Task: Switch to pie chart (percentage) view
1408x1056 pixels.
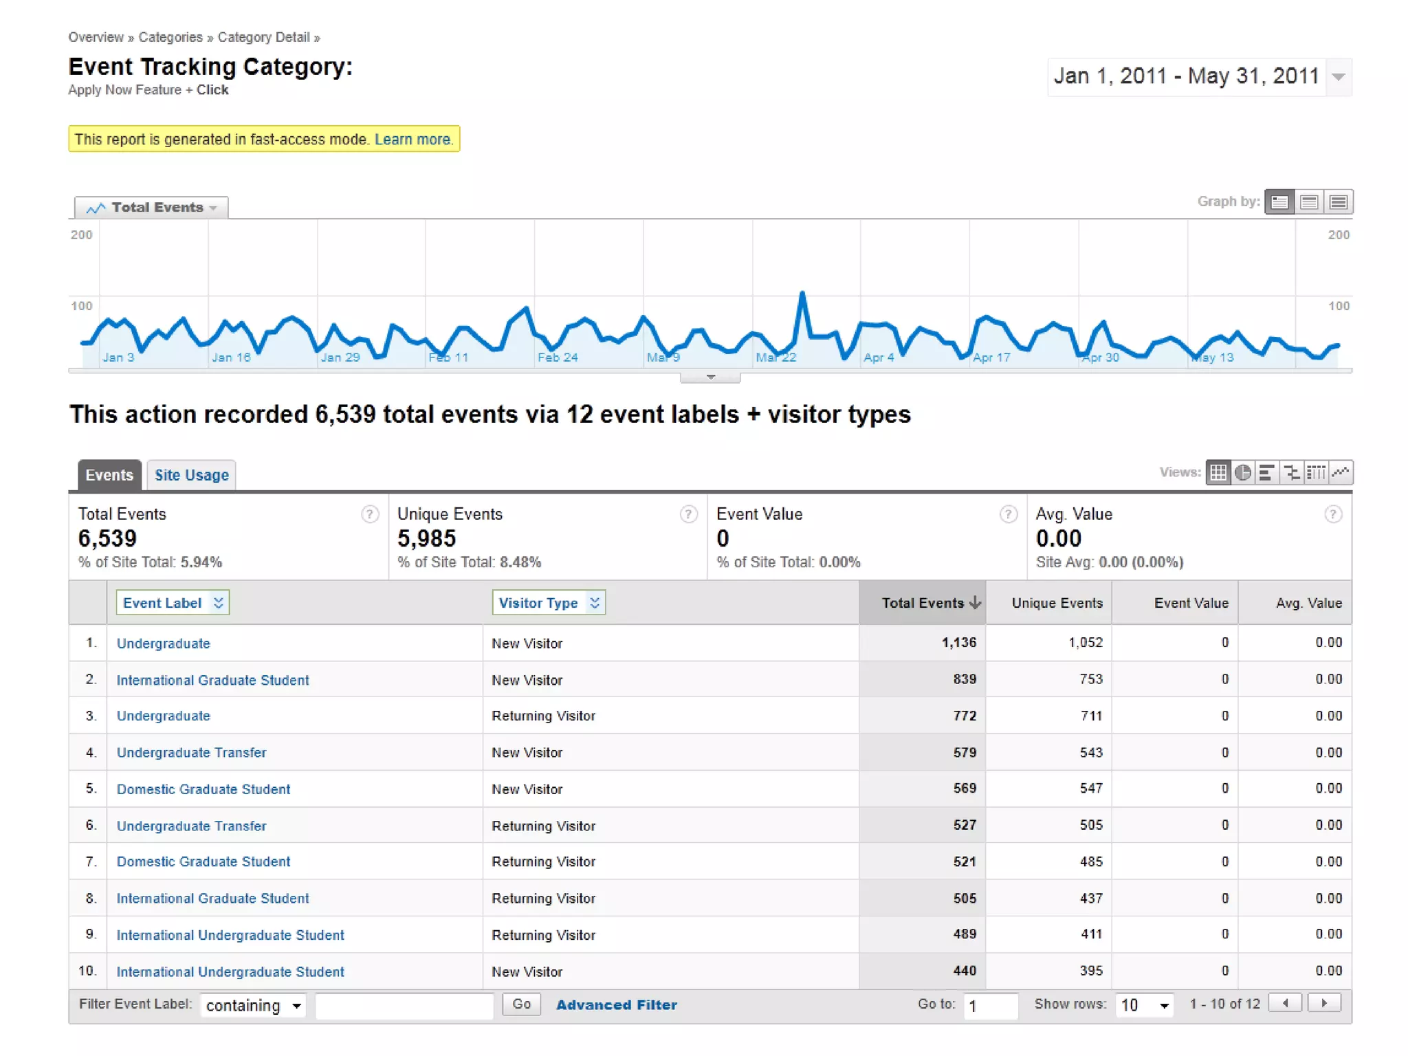Action: 1242,472
